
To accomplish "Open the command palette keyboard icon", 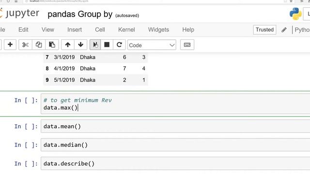I will pos(187,45).
